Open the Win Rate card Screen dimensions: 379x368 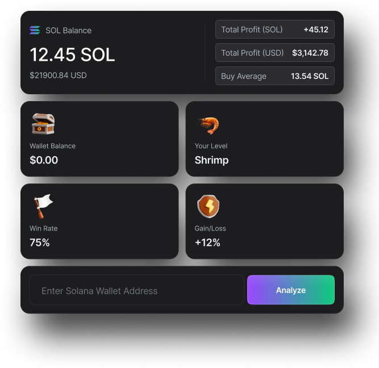pos(99,221)
